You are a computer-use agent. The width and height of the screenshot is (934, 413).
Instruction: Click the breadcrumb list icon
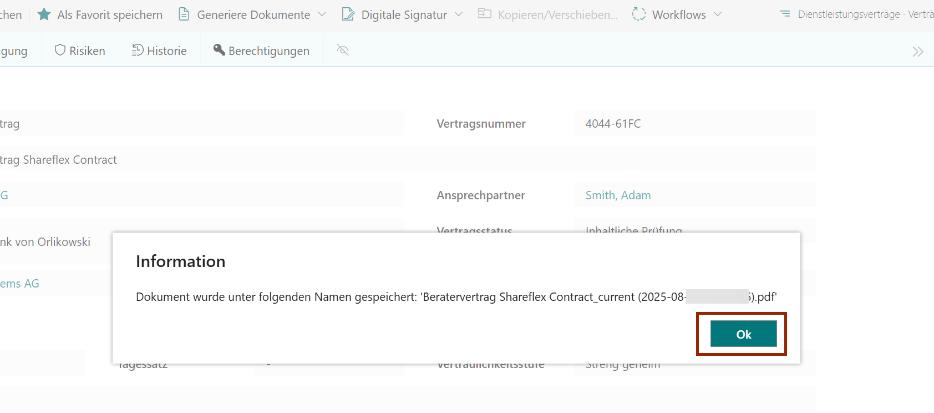coord(785,14)
